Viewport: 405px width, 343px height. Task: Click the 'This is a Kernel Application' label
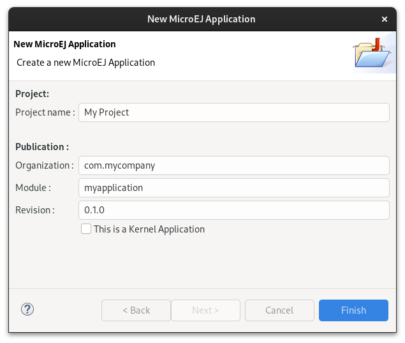[149, 229]
